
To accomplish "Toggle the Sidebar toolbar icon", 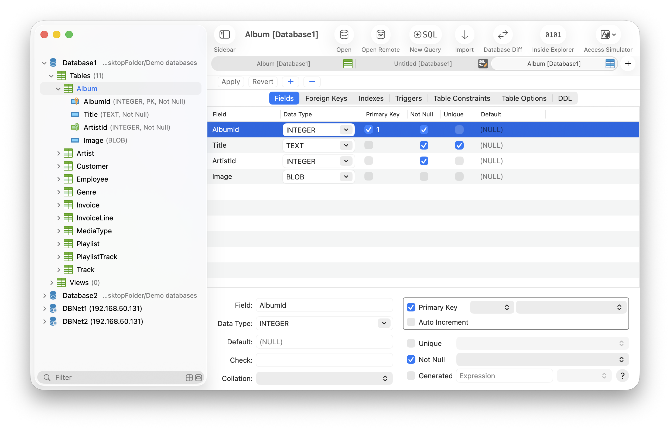I will (x=224, y=35).
